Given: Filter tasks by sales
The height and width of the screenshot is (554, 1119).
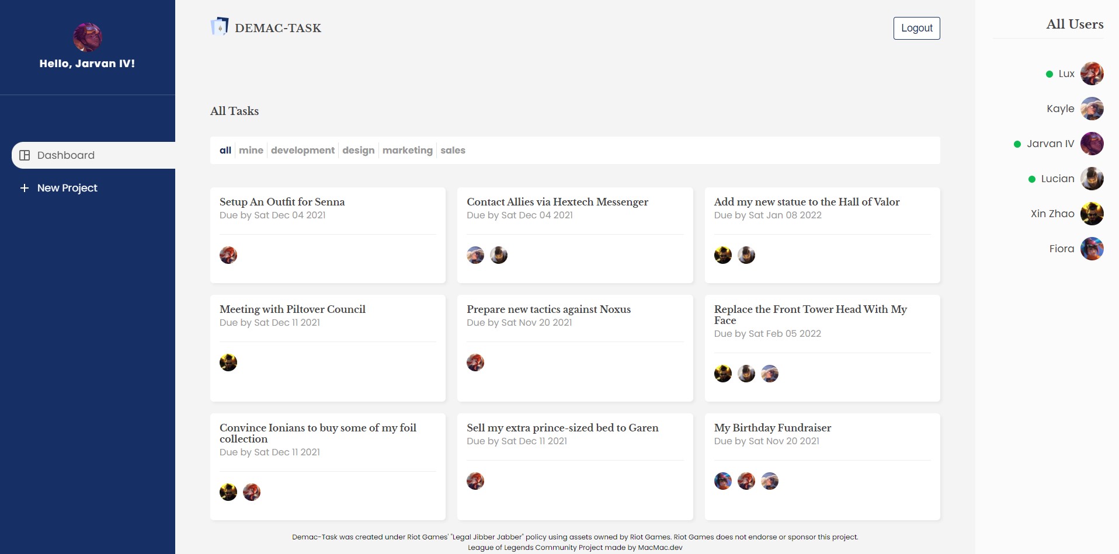Looking at the screenshot, I should click(453, 151).
